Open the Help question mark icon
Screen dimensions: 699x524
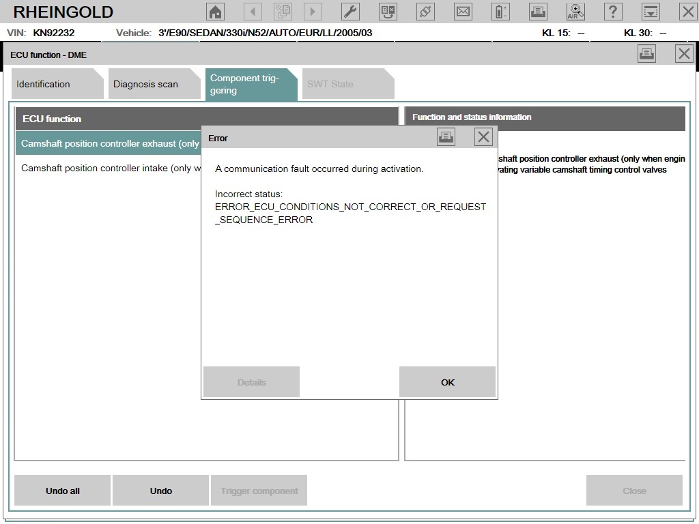point(613,12)
